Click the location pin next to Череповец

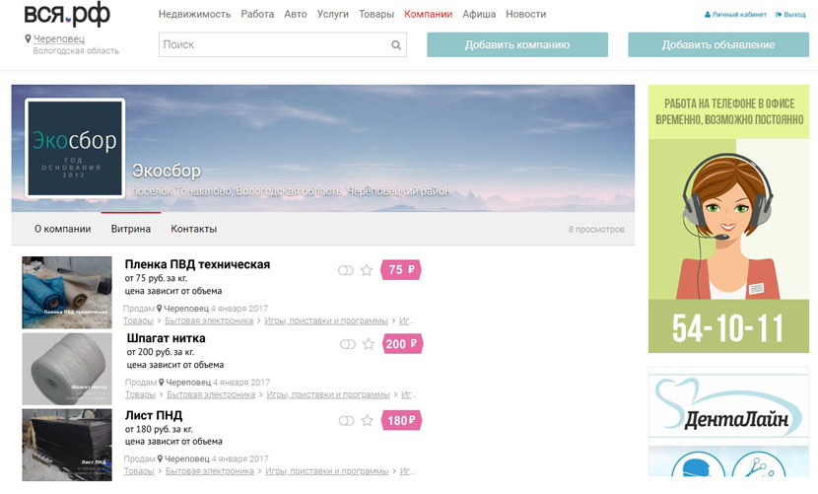[29, 38]
